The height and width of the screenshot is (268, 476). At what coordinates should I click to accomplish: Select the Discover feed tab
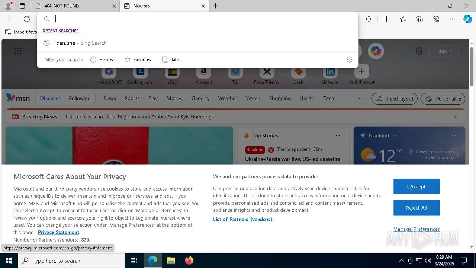point(50,98)
